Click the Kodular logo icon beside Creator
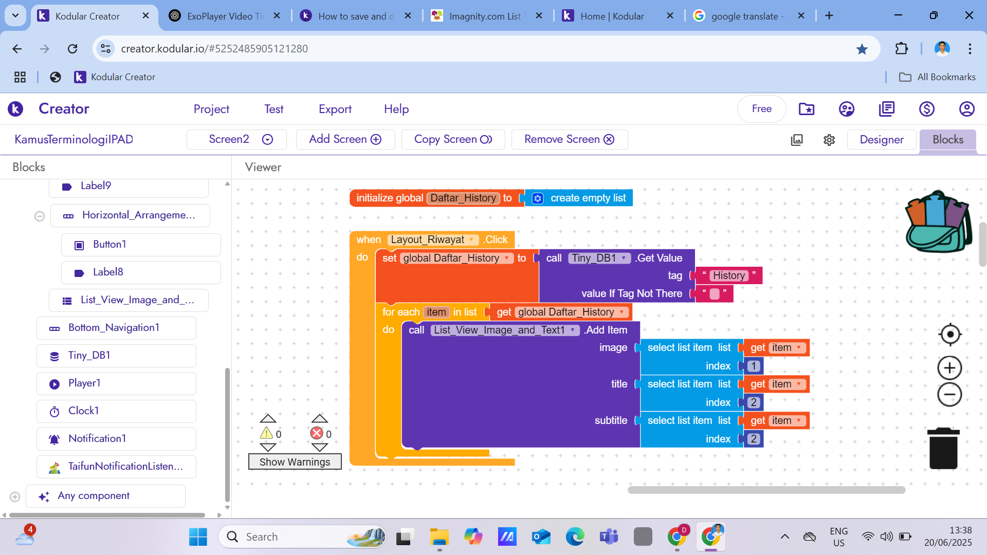Screen dimensions: 987x555 (15, 109)
